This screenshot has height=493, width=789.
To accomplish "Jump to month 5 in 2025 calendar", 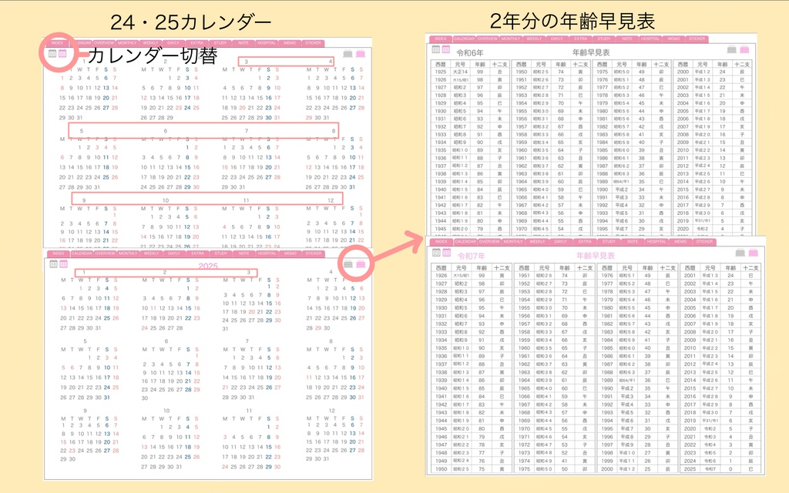I will tap(85, 341).
